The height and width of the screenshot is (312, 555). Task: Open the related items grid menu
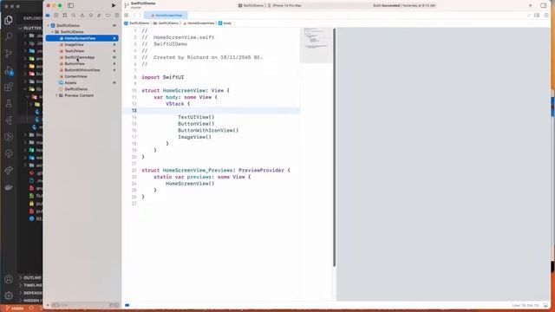coord(127,16)
